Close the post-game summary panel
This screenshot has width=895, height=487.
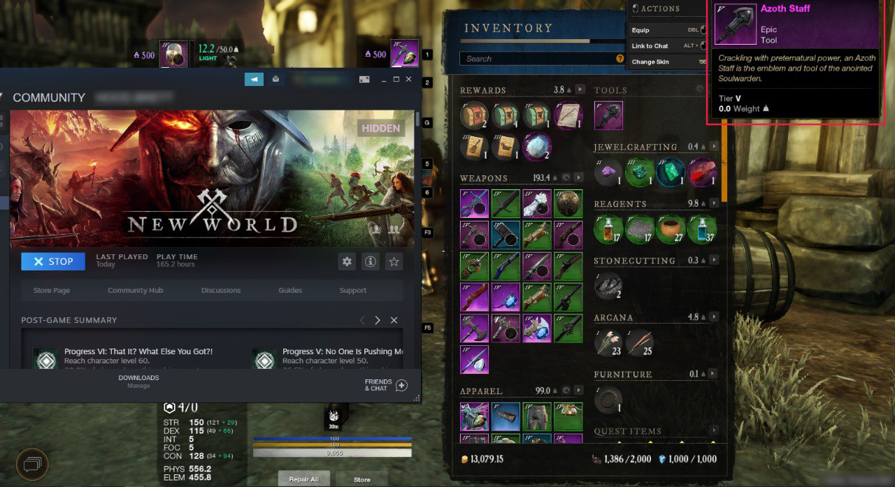pos(394,320)
